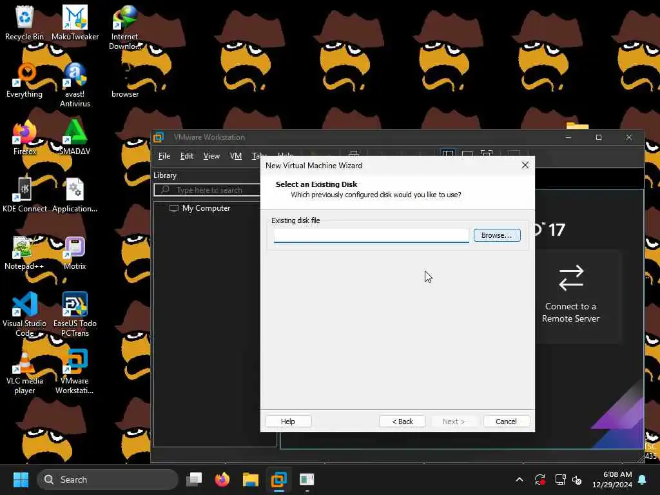Toggle the library sidebar view toolbar icon

pos(448,154)
